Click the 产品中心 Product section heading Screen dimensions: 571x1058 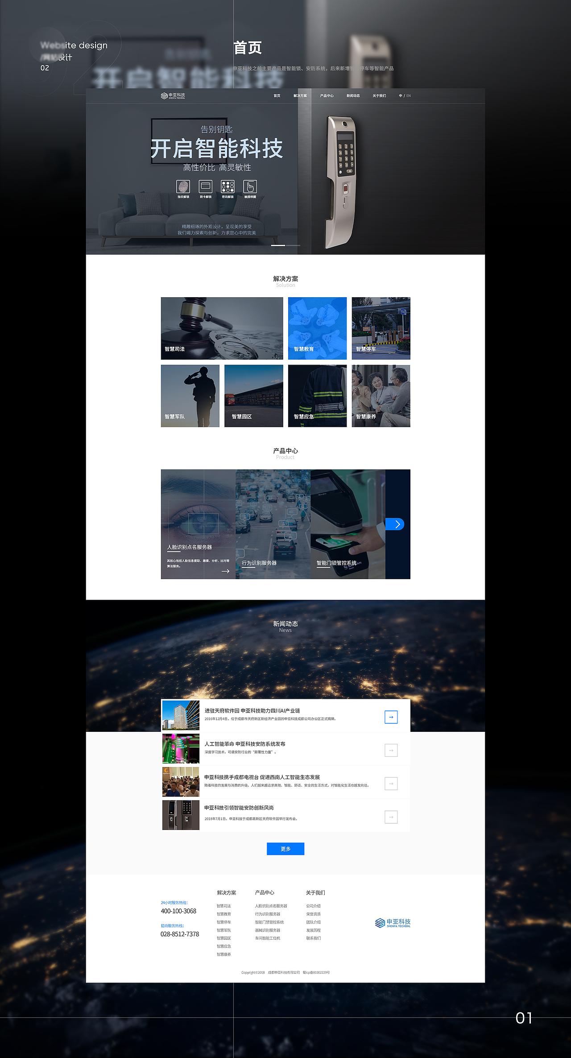(x=285, y=453)
